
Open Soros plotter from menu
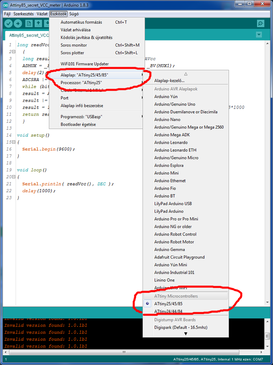97,53
